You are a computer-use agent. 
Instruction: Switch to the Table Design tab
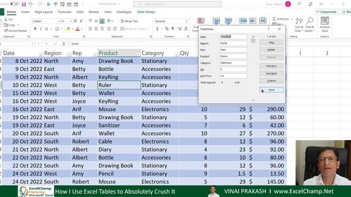tap(146, 12)
